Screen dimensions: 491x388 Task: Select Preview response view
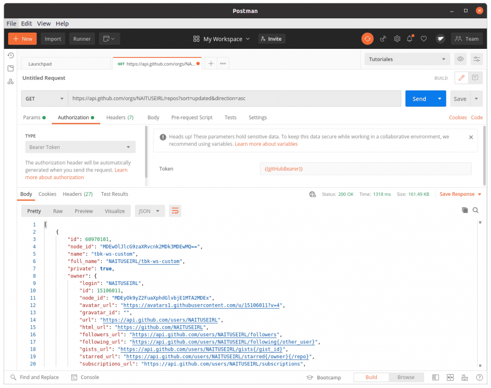(x=83, y=211)
